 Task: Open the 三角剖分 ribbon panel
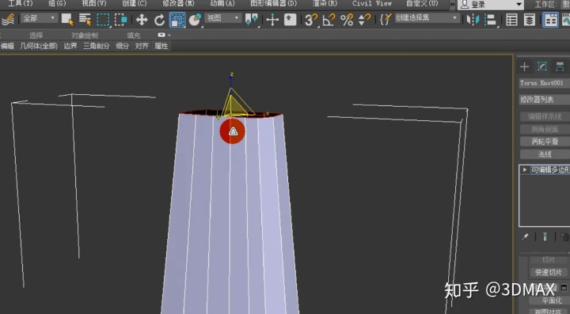[x=97, y=46]
